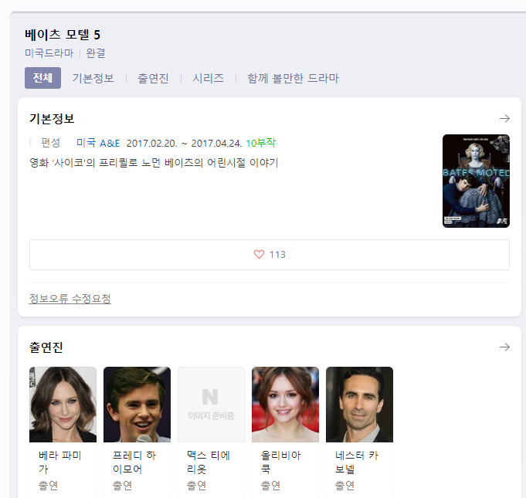Click 네스터 카보넬 cast photo

point(359,405)
